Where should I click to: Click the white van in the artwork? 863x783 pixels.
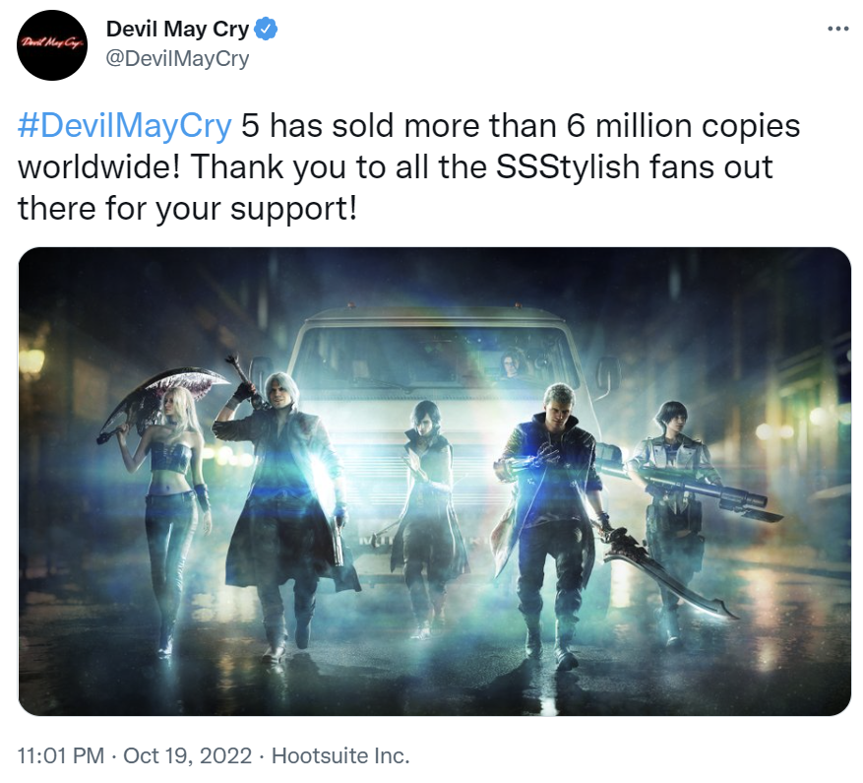click(435, 386)
